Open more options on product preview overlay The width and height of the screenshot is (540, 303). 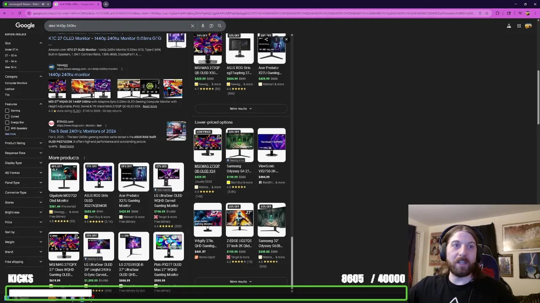[x=276, y=39]
